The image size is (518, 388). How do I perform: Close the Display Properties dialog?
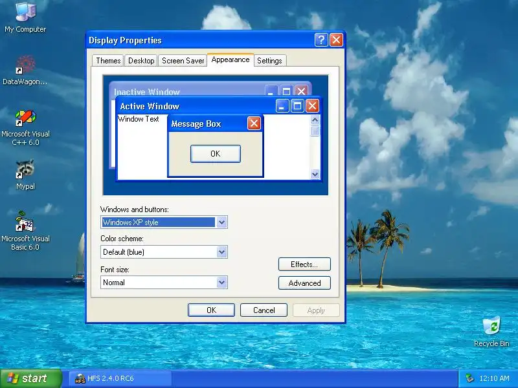(x=336, y=40)
